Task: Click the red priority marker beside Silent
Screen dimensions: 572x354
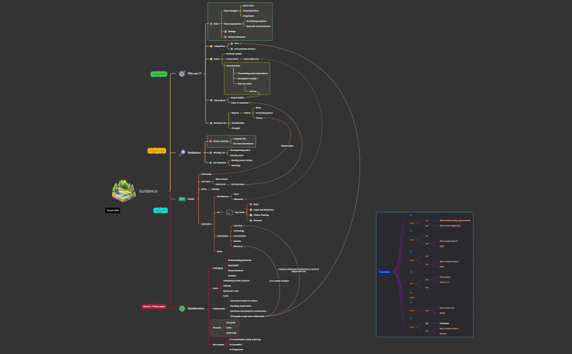Action: point(211,24)
